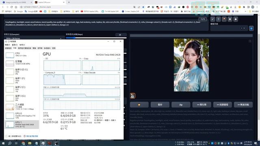The width and height of the screenshot is (260, 146).
Task: Open a new browser tab with the plus
Action: coord(69,2)
